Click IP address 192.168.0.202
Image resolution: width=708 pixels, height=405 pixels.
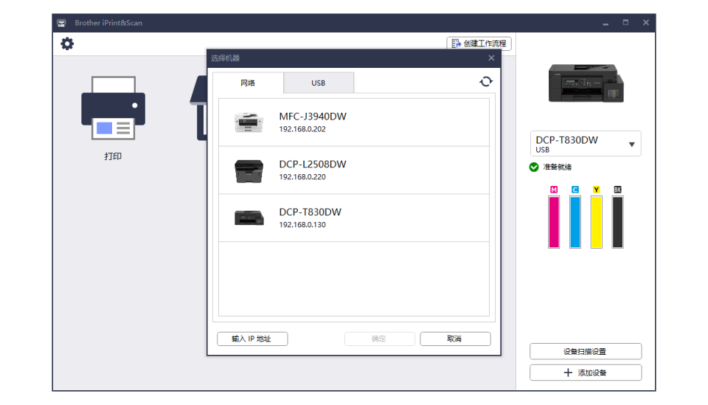tap(302, 129)
